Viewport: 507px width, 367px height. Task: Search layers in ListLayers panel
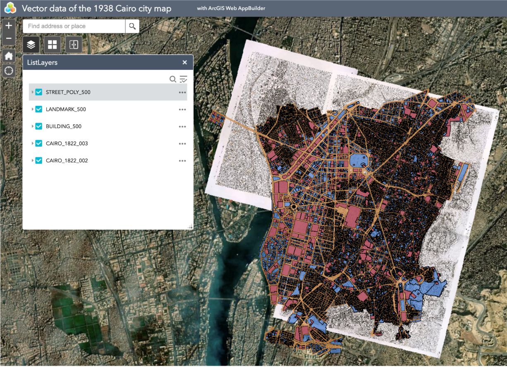click(173, 79)
